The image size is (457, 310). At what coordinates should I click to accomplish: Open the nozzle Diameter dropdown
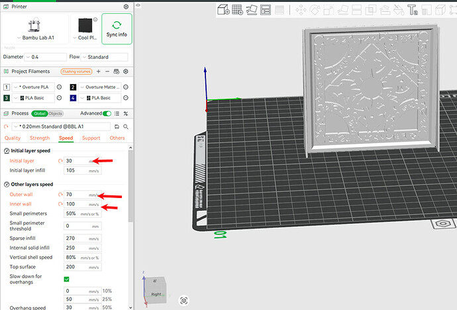pos(46,57)
